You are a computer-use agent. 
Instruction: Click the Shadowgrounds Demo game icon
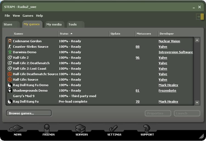[x=10, y=91]
